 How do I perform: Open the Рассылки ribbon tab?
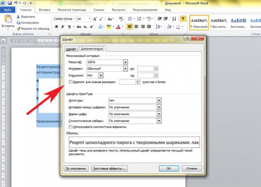pos(118,10)
